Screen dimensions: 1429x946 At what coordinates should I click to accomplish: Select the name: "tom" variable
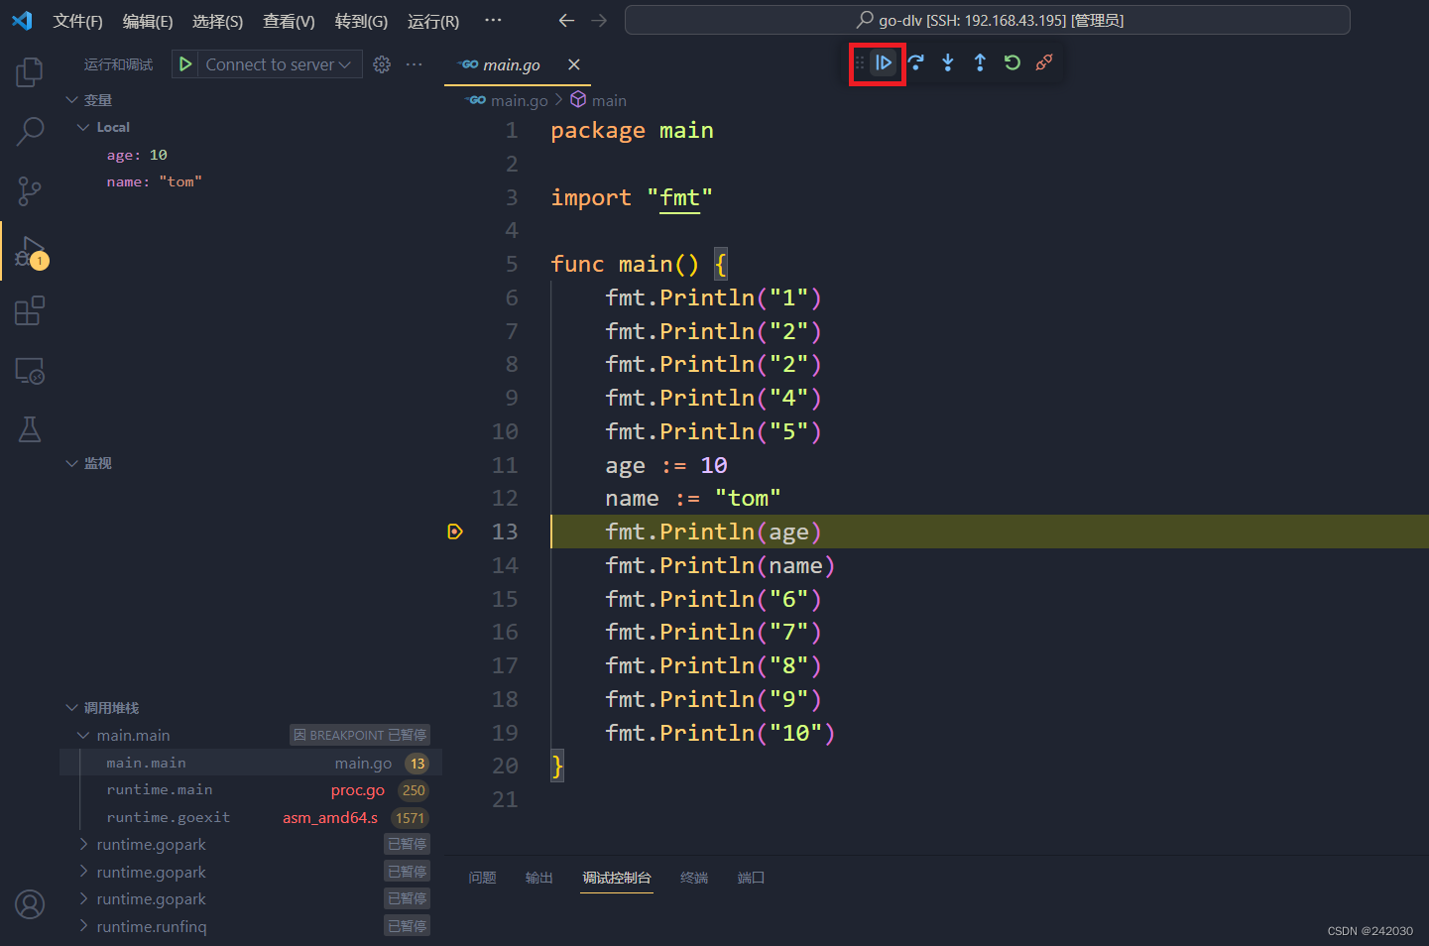pos(155,181)
